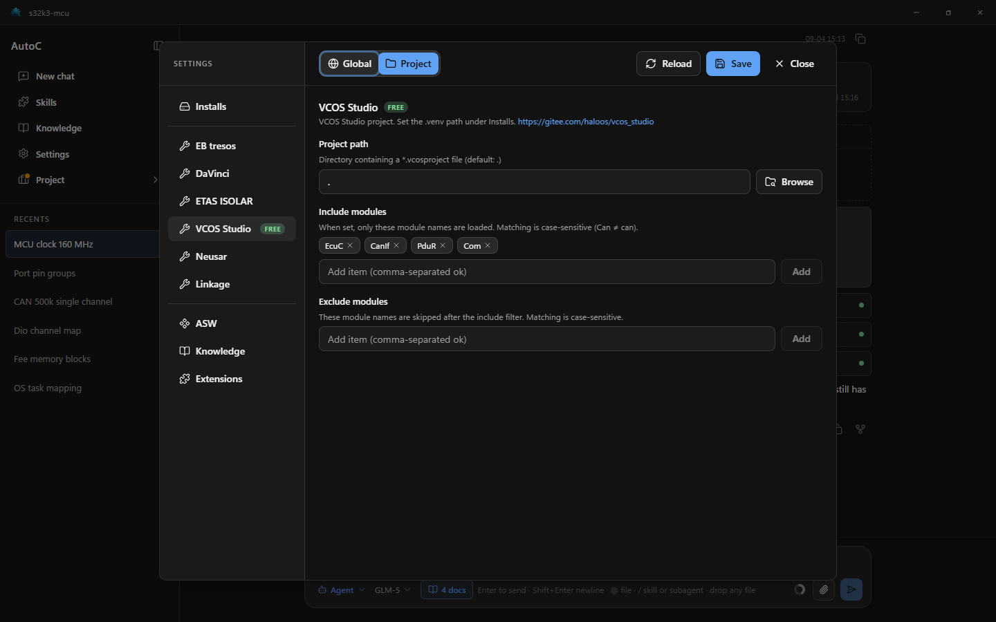Viewport: 996px width, 622px height.
Task: Collapse the AutoC sidebar panel icon
Action: 158,46
